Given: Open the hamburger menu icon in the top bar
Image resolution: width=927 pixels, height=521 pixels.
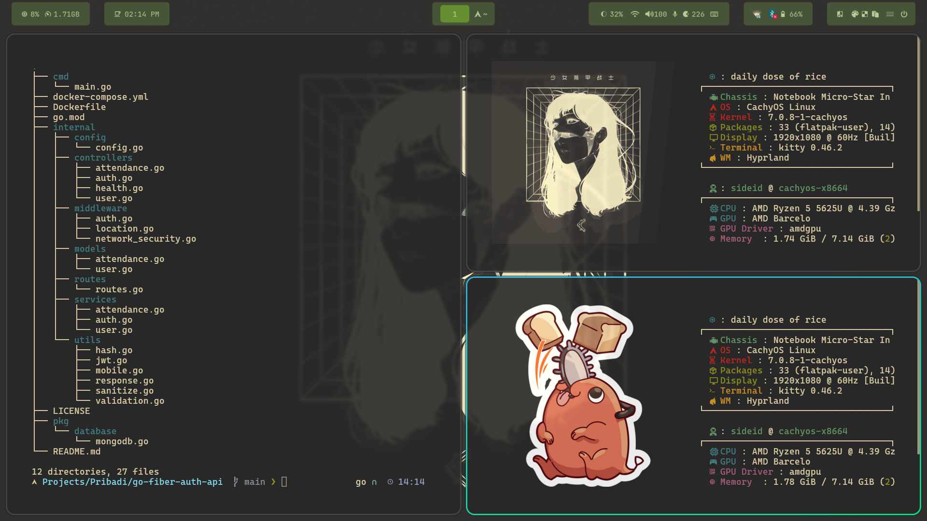Looking at the screenshot, I should [890, 14].
